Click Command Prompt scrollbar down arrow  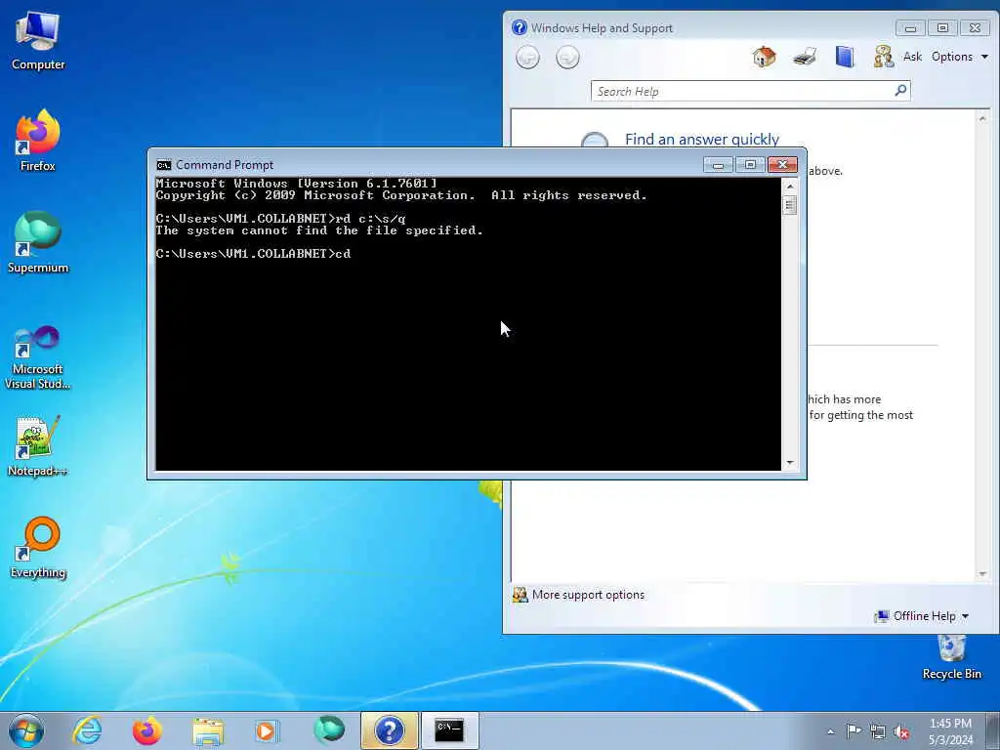point(790,463)
